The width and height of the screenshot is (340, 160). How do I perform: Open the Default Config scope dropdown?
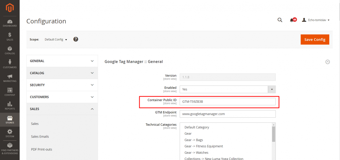tap(56, 40)
